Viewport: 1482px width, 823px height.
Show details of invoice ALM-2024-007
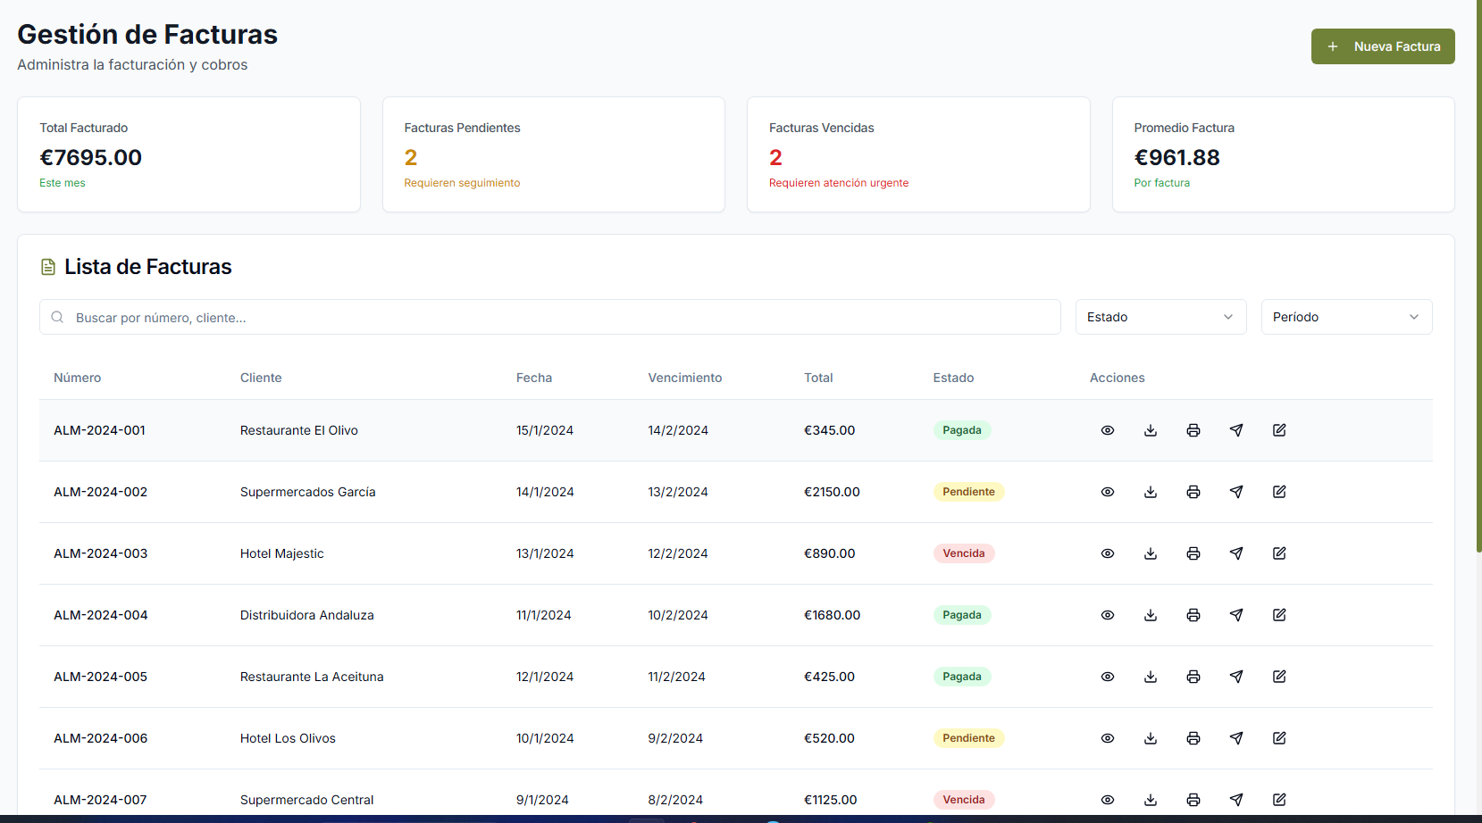1107,800
